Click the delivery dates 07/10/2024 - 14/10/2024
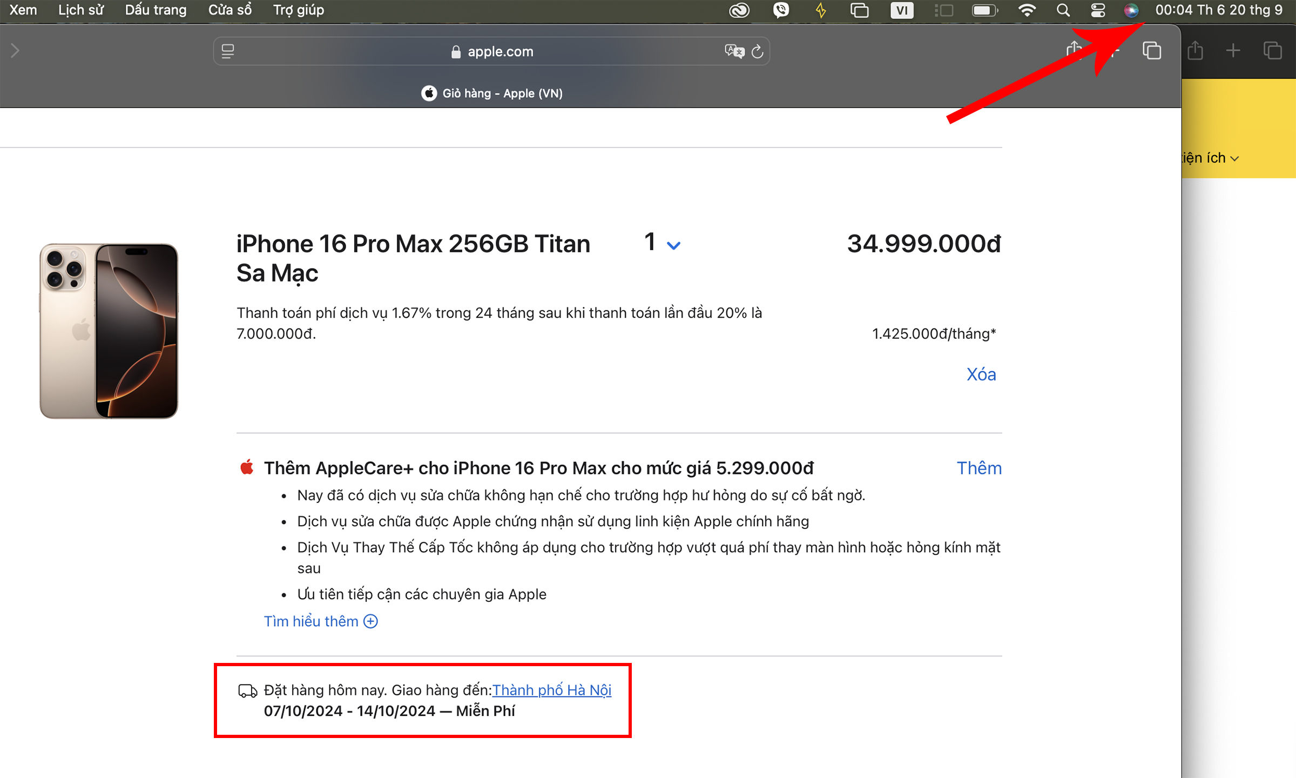Screen dimensions: 1296x778 tap(349, 711)
